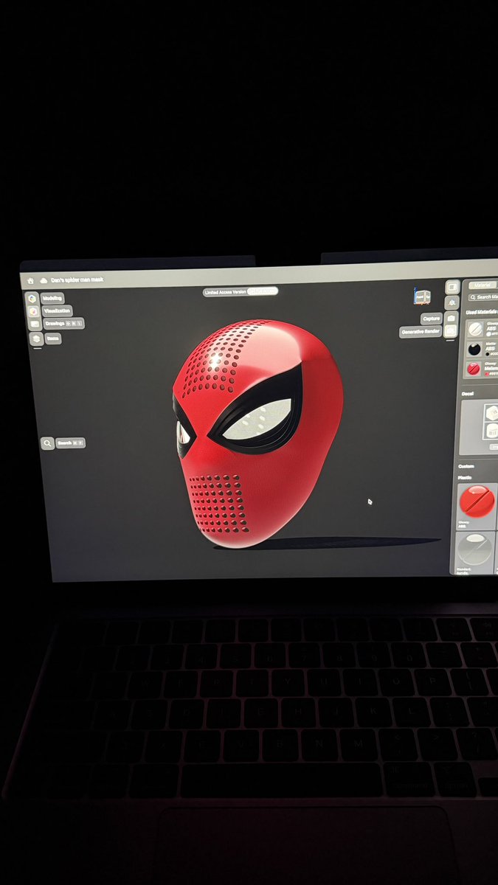Click the cloud sync icon

[44, 281]
